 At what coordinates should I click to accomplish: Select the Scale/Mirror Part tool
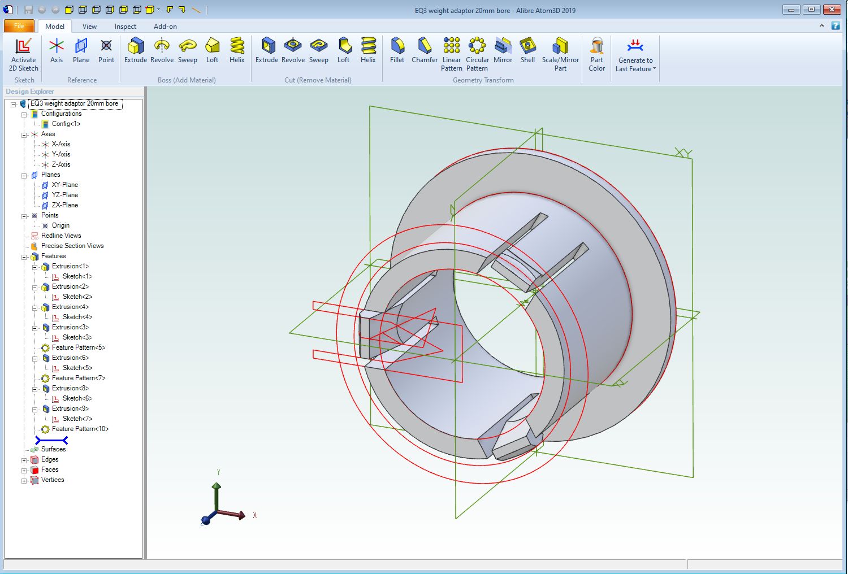point(560,51)
